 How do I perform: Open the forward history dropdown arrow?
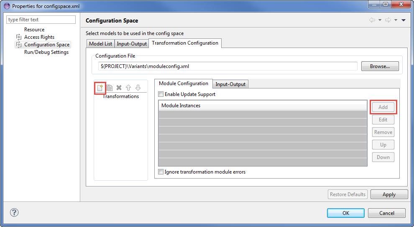point(396,20)
